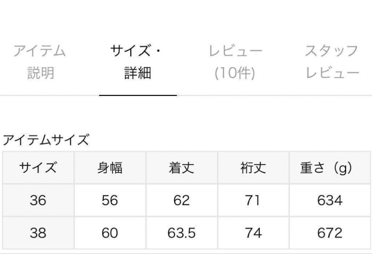
Task: Click the 身幅 value 60
Action: 110,233
